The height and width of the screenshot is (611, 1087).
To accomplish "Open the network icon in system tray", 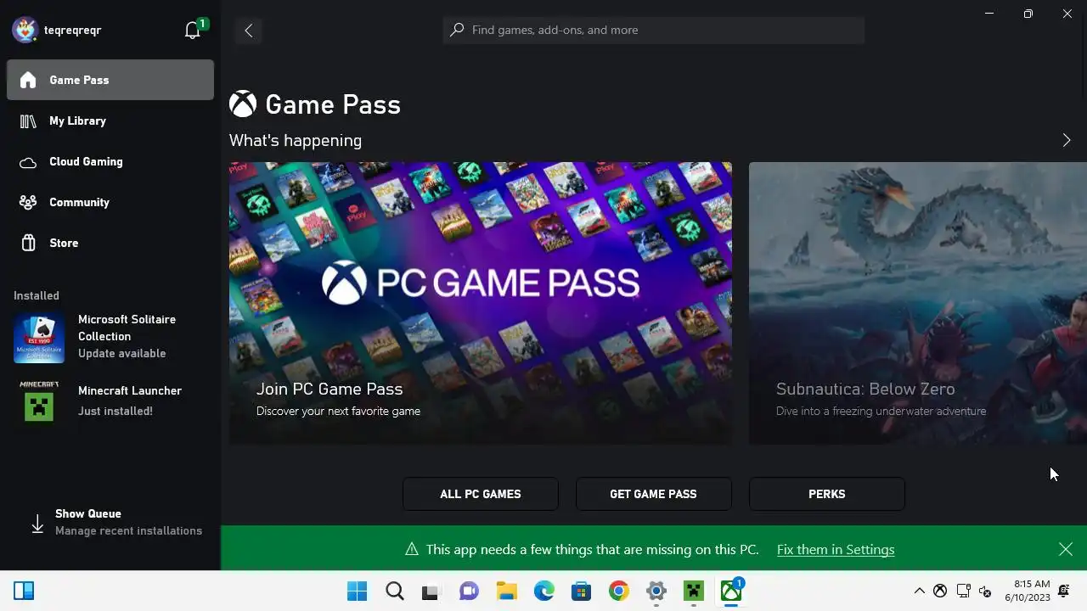I will tap(963, 591).
